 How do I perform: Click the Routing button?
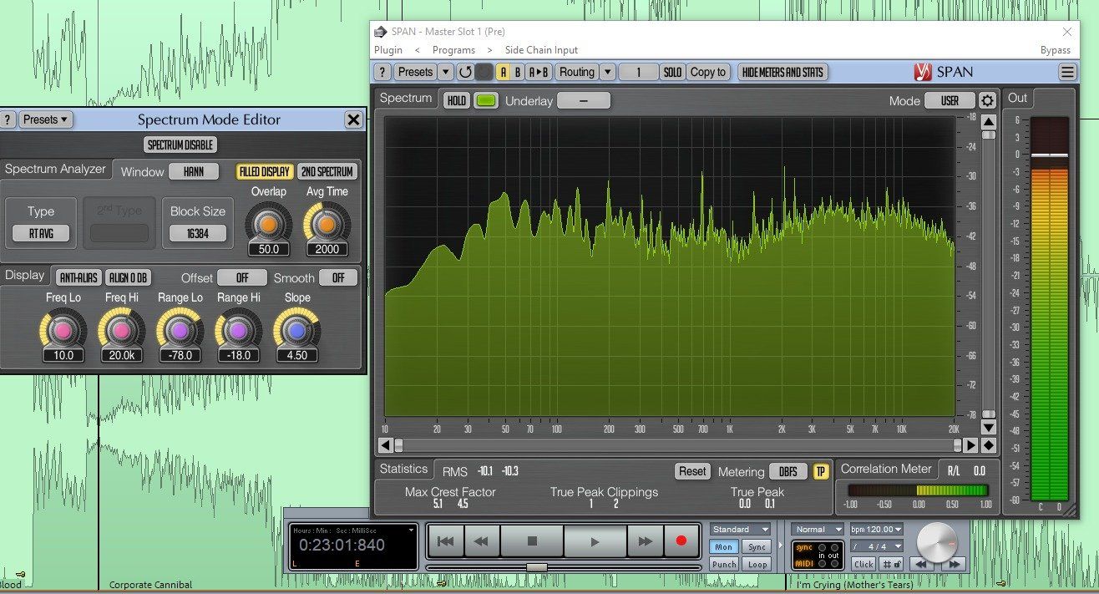(x=577, y=72)
